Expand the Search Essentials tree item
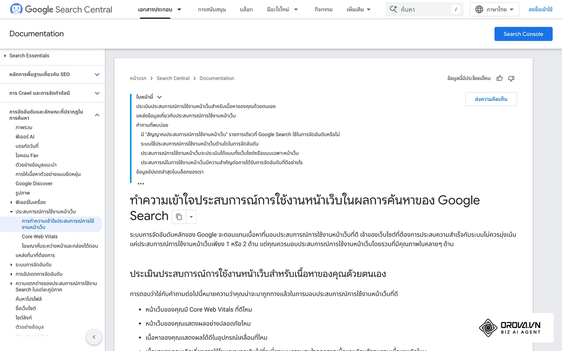This screenshot has width=562, height=351. (5, 56)
